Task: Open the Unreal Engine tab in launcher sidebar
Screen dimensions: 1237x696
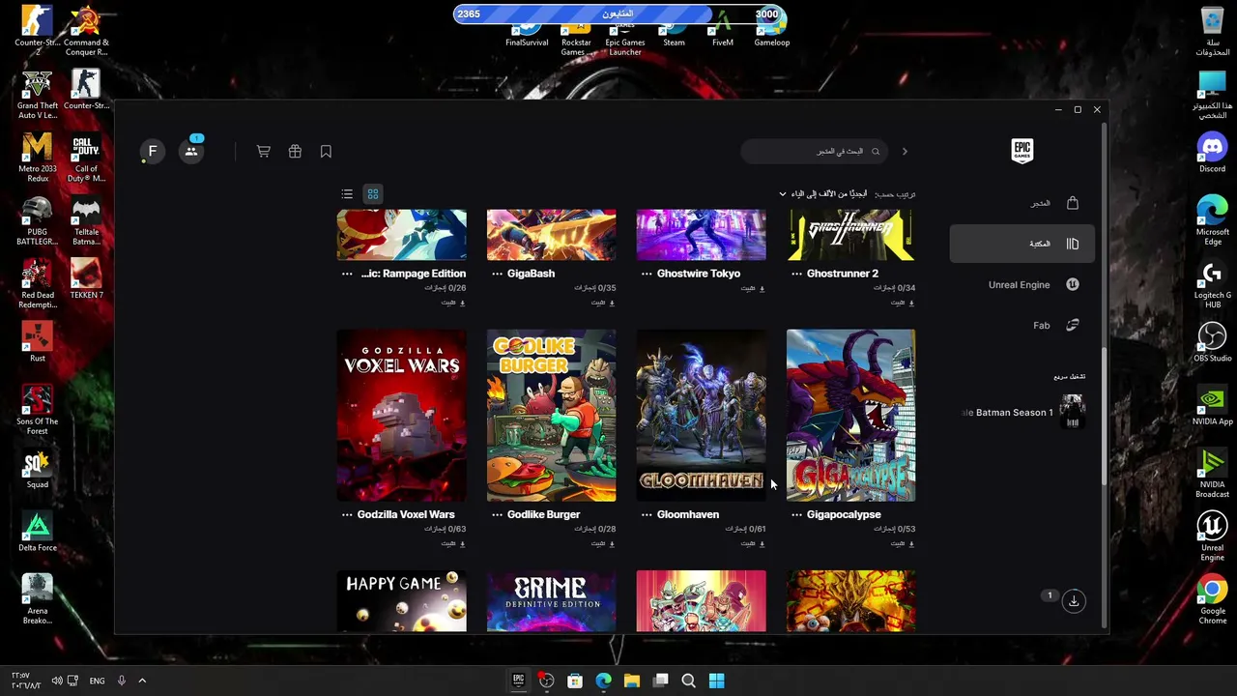Action: point(1022,284)
